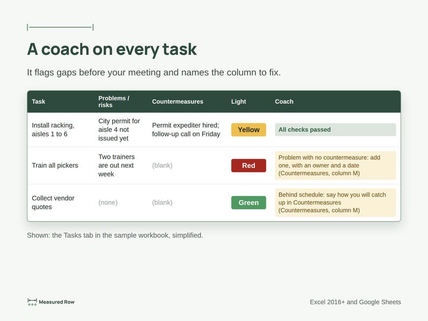
Task: Click 'Behind schedule' coach note
Action: coord(335,203)
